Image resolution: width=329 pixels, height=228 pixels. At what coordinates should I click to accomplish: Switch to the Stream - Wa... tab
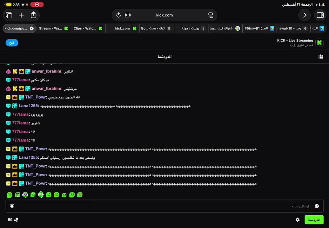pyautogui.click(x=53, y=28)
